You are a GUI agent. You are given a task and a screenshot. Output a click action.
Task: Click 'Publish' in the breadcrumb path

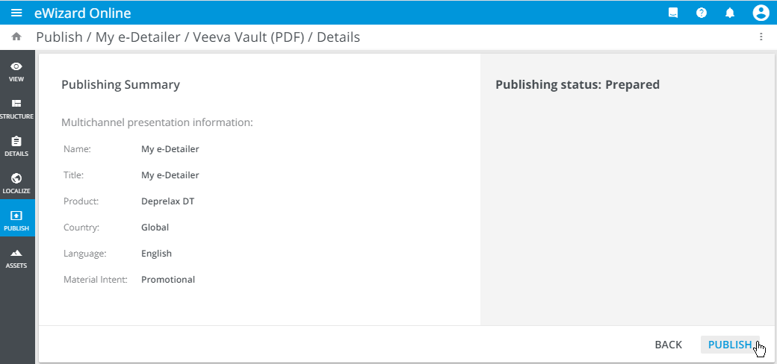[59, 37]
